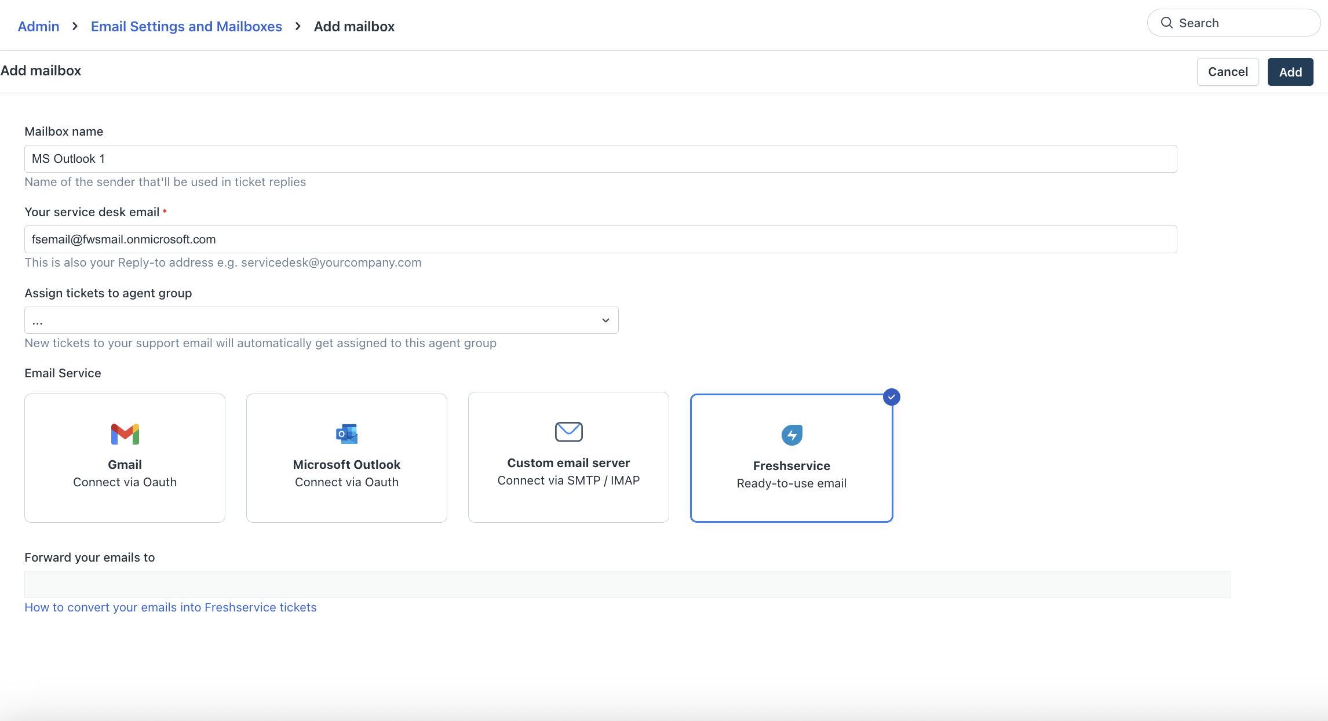
Task: Click the Freshservice lightning bolt icon
Action: click(791, 435)
